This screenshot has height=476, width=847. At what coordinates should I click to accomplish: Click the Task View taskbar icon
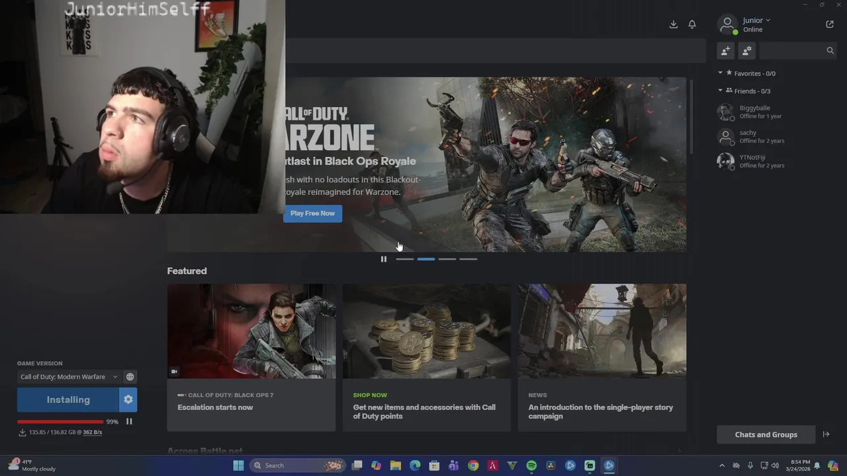[357, 465]
